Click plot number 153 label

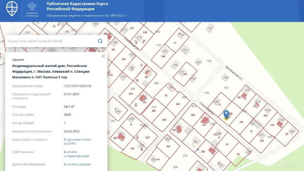[209, 61]
